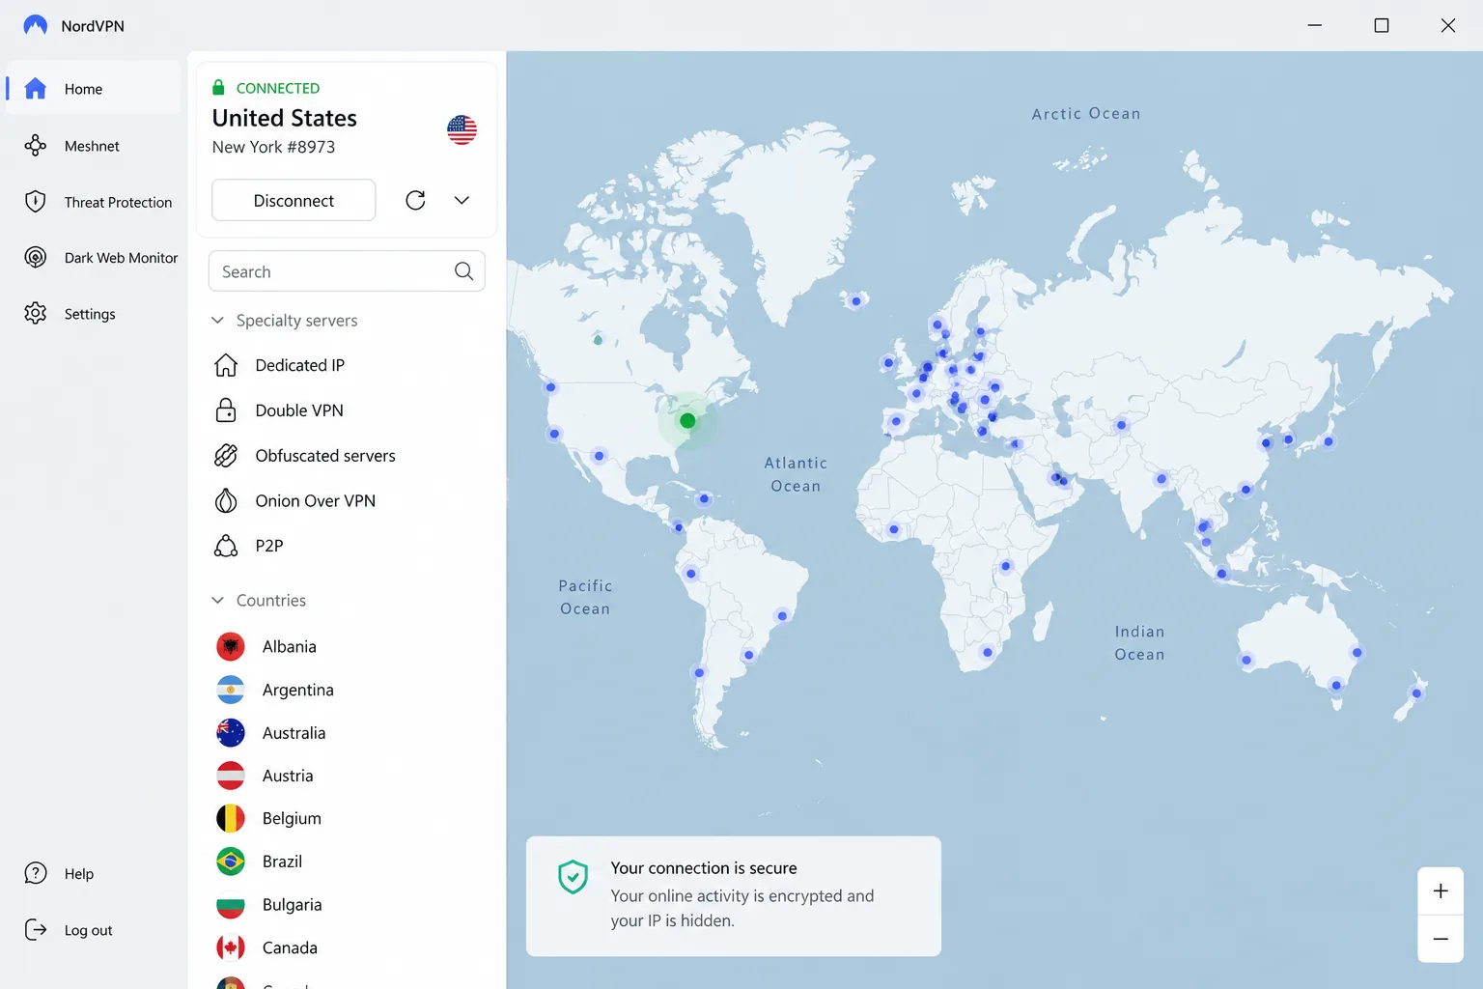Click the "United States" connection heading
Viewport: 1483px width, 989px height.
point(285,118)
